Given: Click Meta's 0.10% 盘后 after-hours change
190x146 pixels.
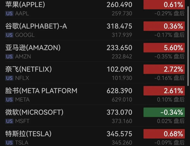Looking at the screenshot, I should 170,100.
